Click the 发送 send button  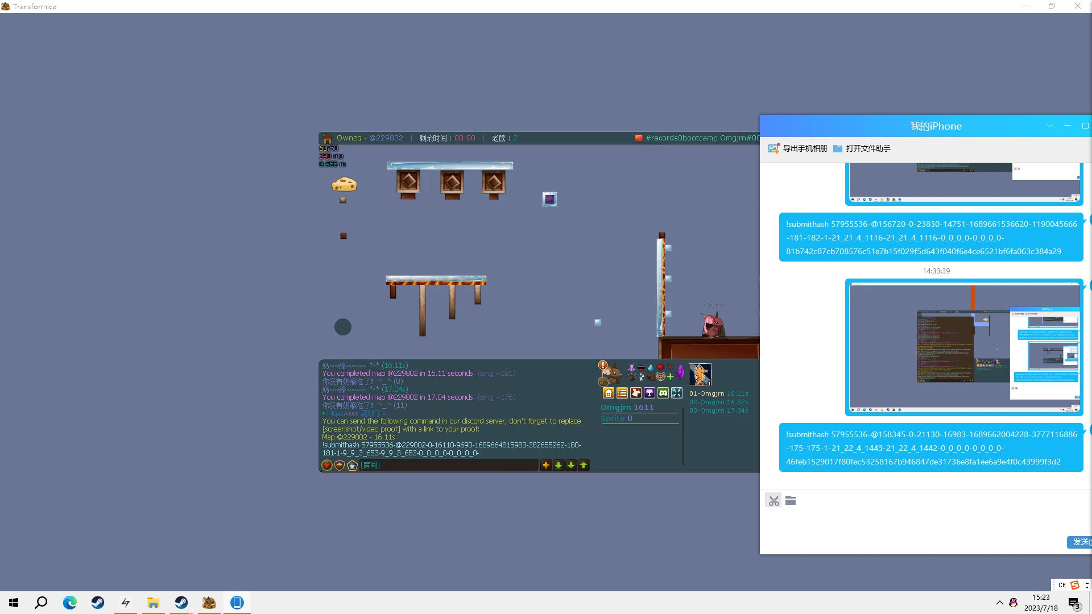[1080, 542]
